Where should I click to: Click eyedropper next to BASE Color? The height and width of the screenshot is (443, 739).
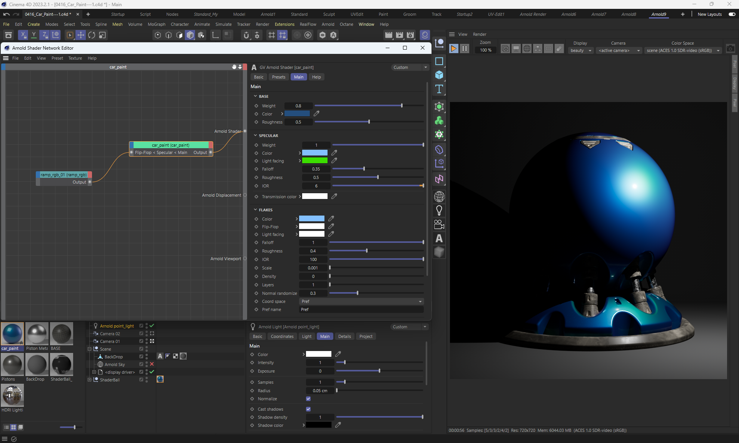click(316, 114)
